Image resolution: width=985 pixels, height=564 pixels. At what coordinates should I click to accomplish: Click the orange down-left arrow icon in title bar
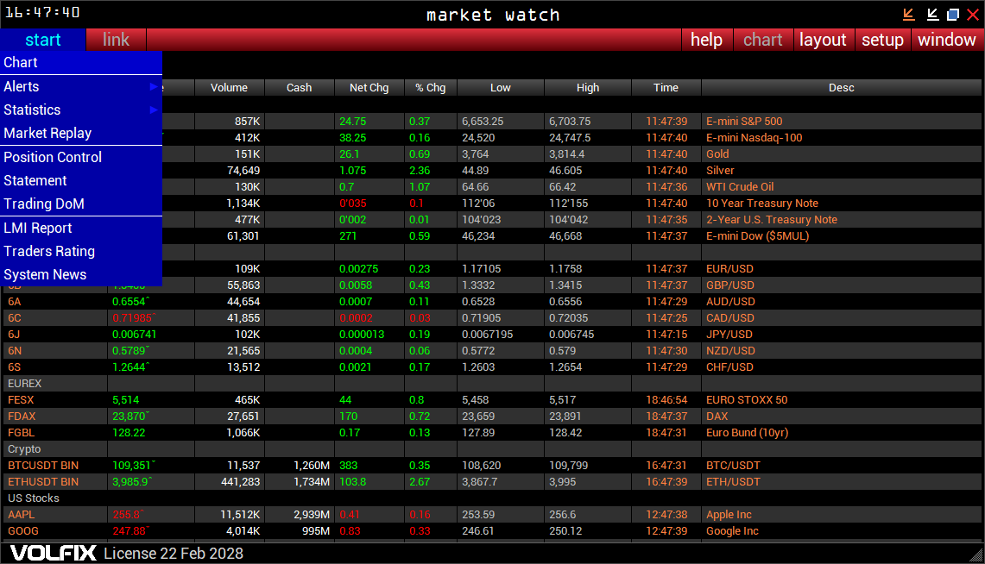[909, 15]
